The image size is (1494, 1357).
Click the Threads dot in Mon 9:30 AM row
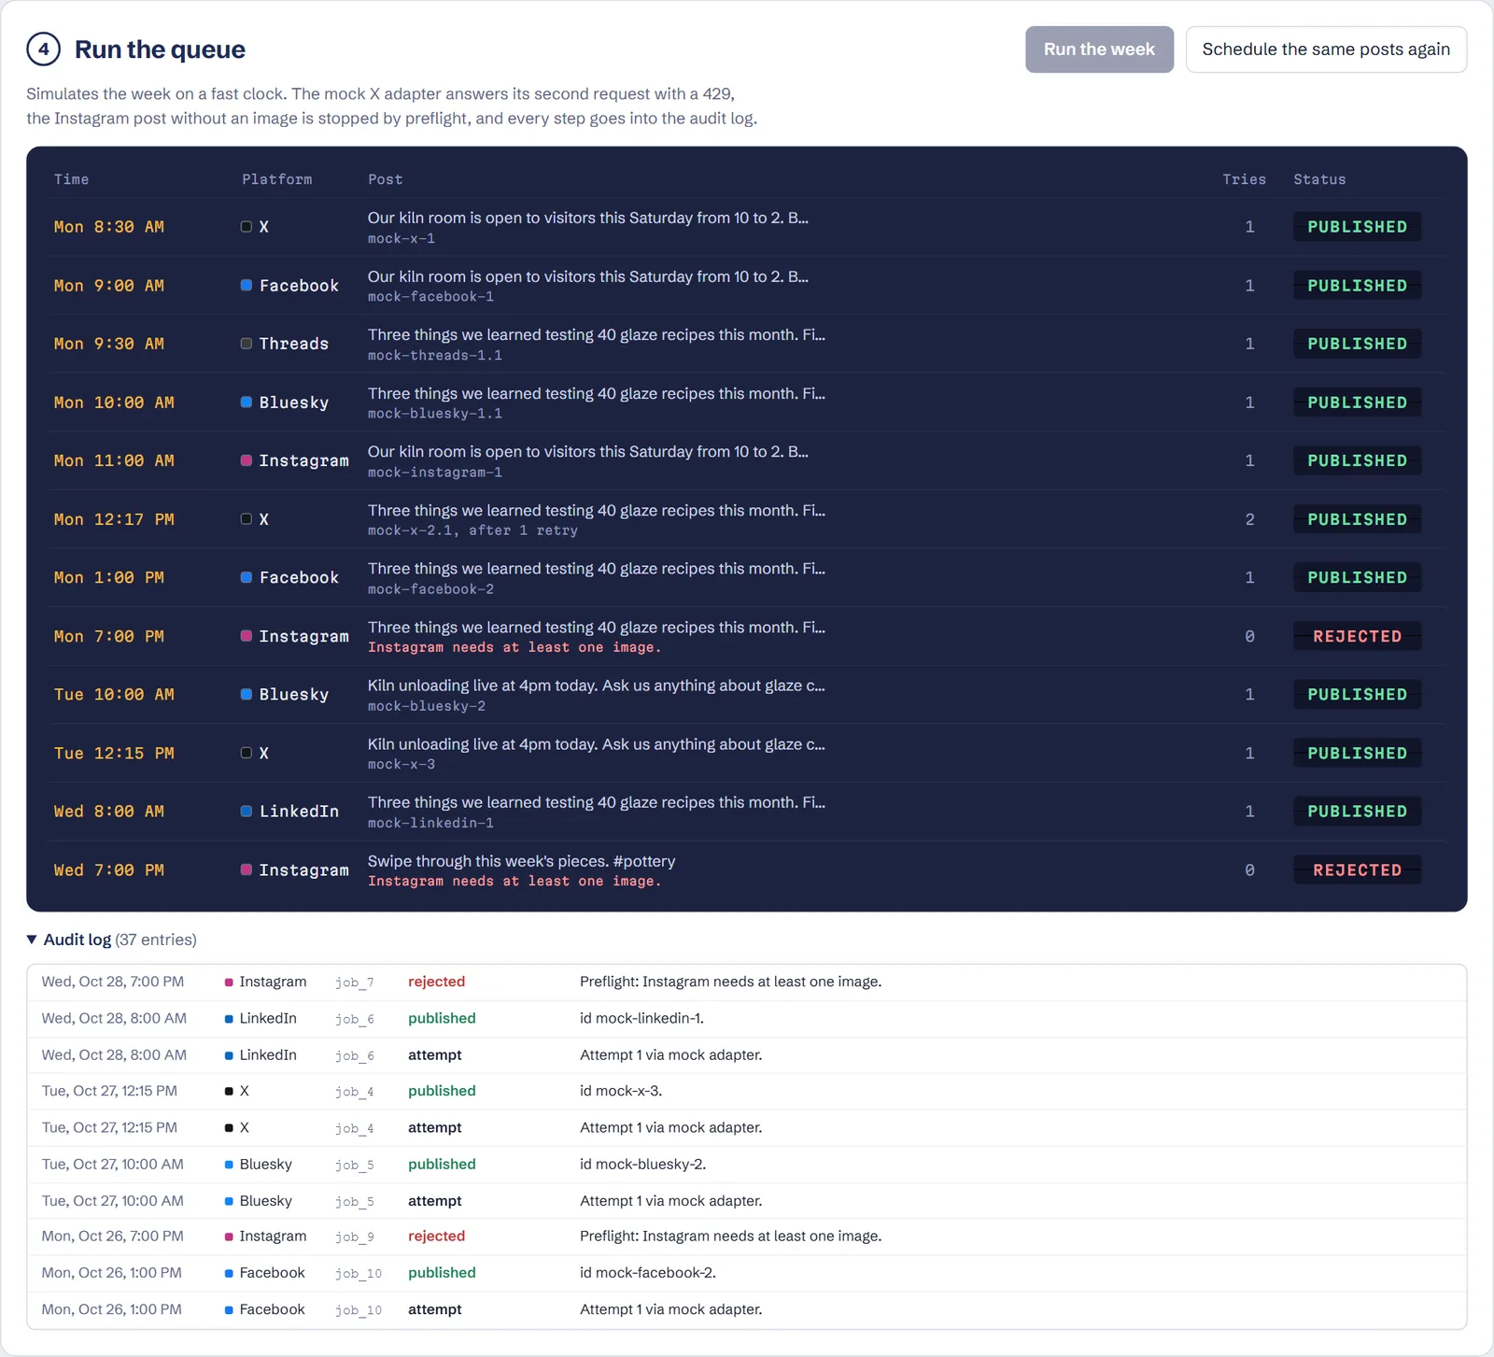point(247,344)
